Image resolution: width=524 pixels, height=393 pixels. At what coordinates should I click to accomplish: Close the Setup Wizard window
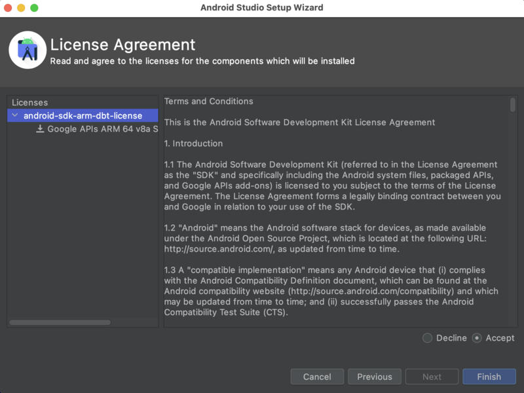[x=8, y=8]
